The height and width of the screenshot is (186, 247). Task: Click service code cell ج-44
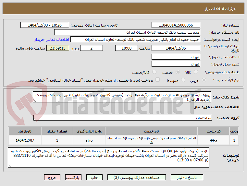tap(214, 140)
